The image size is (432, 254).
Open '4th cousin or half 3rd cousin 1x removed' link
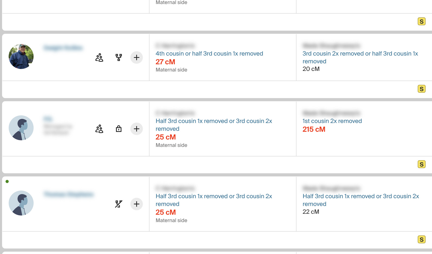click(209, 54)
